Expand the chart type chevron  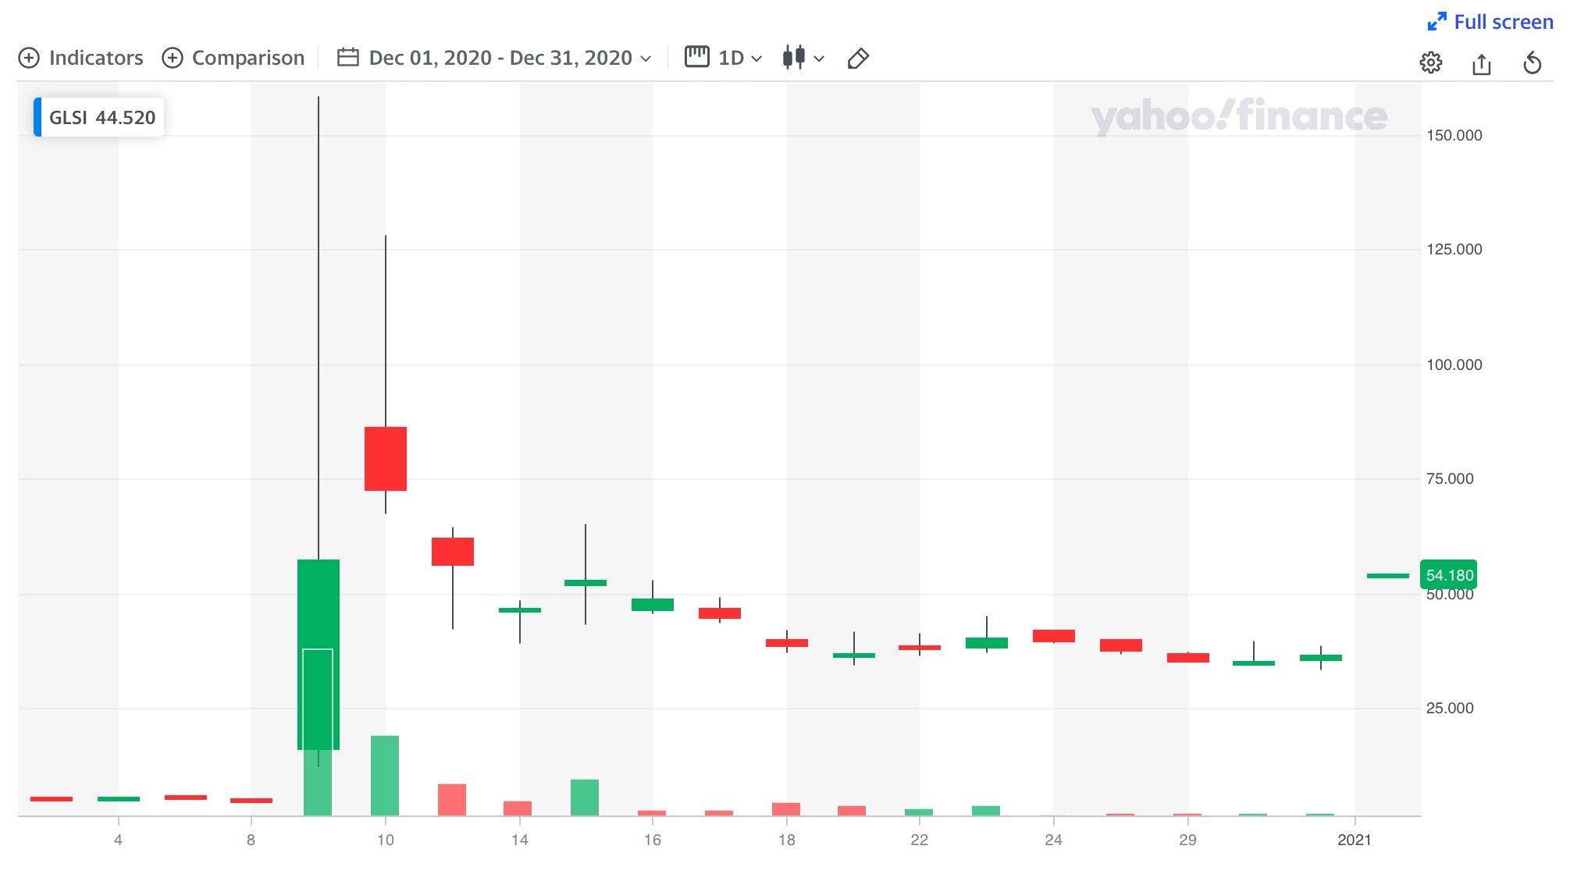pyautogui.click(x=819, y=59)
